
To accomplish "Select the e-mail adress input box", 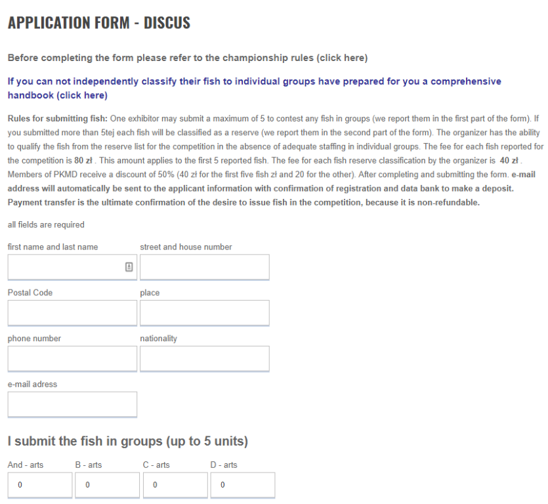I will coord(72,404).
